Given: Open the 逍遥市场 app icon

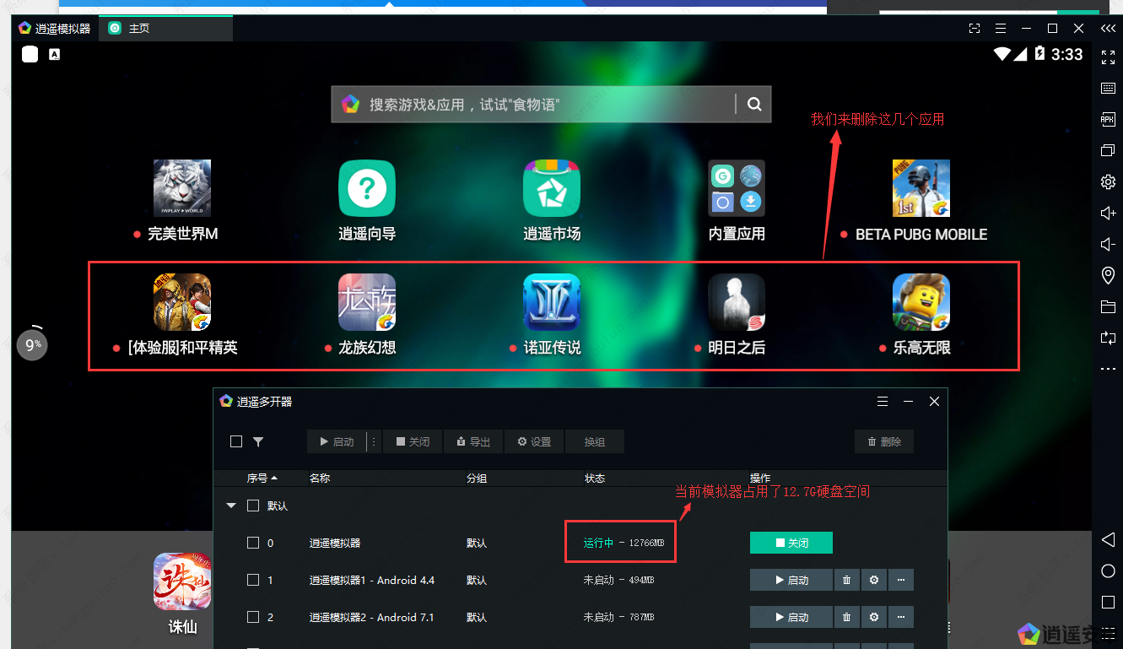Looking at the screenshot, I should tap(552, 188).
